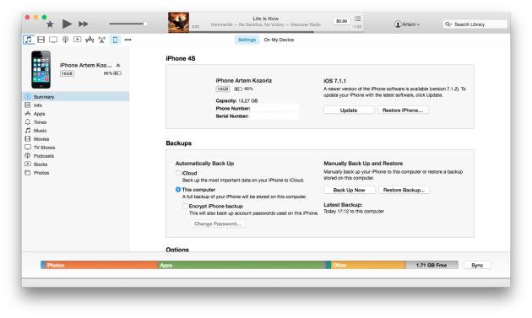This screenshot has height=318, width=532.
Task: Open the Internet Radio antenna icon
Action: (x=102, y=40)
